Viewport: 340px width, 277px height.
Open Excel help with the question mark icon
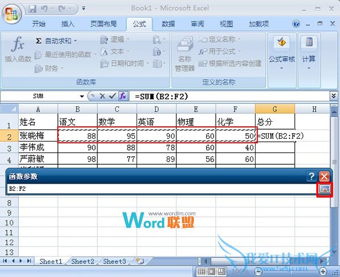coord(296,24)
